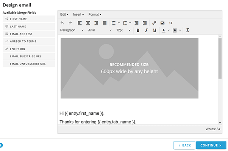This screenshot has height=151, width=228.
Task: Open source code view icon
Action: [x=171, y=23]
